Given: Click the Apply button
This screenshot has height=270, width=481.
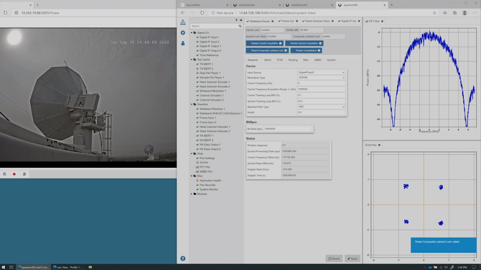Looking at the screenshot, I should pos(352,258).
